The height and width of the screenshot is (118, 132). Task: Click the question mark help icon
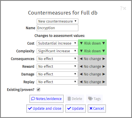pyautogui.click(x=121, y=8)
